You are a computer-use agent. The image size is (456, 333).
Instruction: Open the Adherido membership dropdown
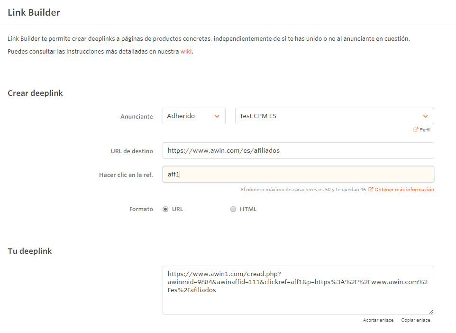point(193,116)
